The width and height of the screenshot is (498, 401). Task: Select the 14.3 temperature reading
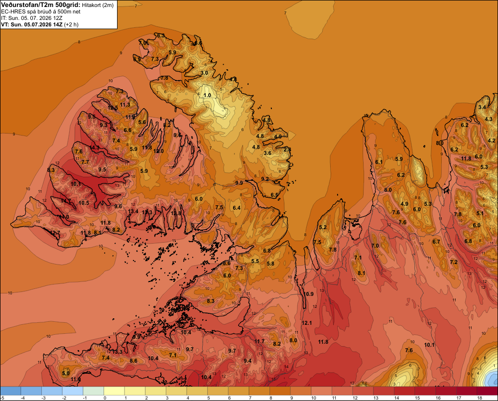pyautogui.click(x=94, y=148)
